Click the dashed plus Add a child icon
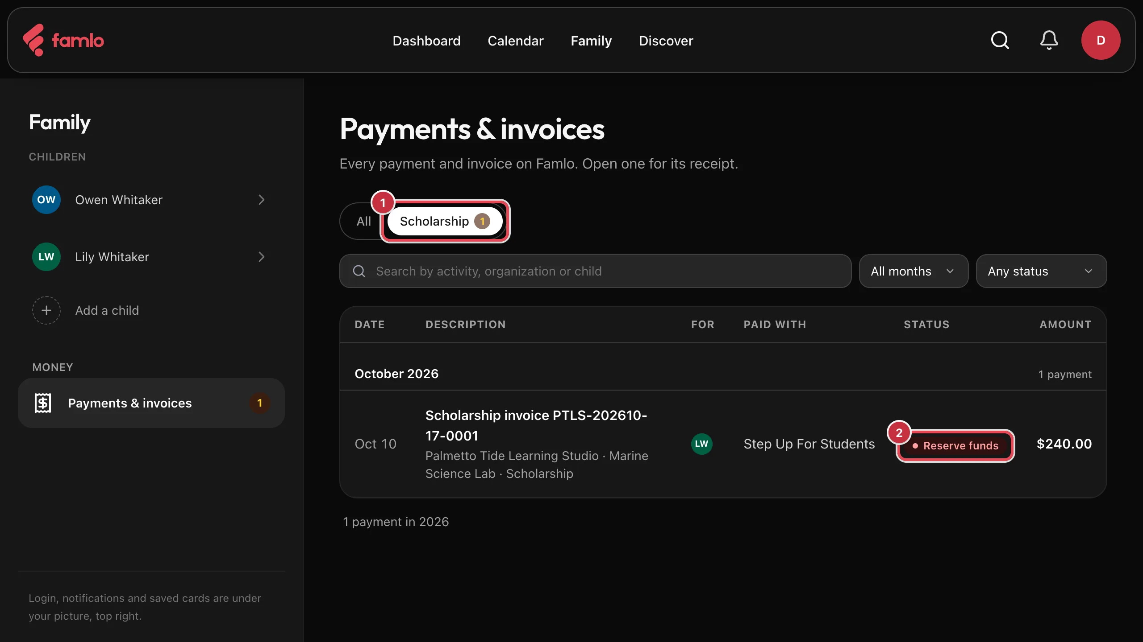The image size is (1143, 642). [x=46, y=310]
